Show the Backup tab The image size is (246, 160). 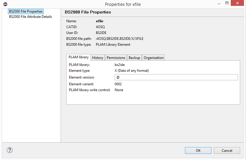pyautogui.click(x=134, y=58)
